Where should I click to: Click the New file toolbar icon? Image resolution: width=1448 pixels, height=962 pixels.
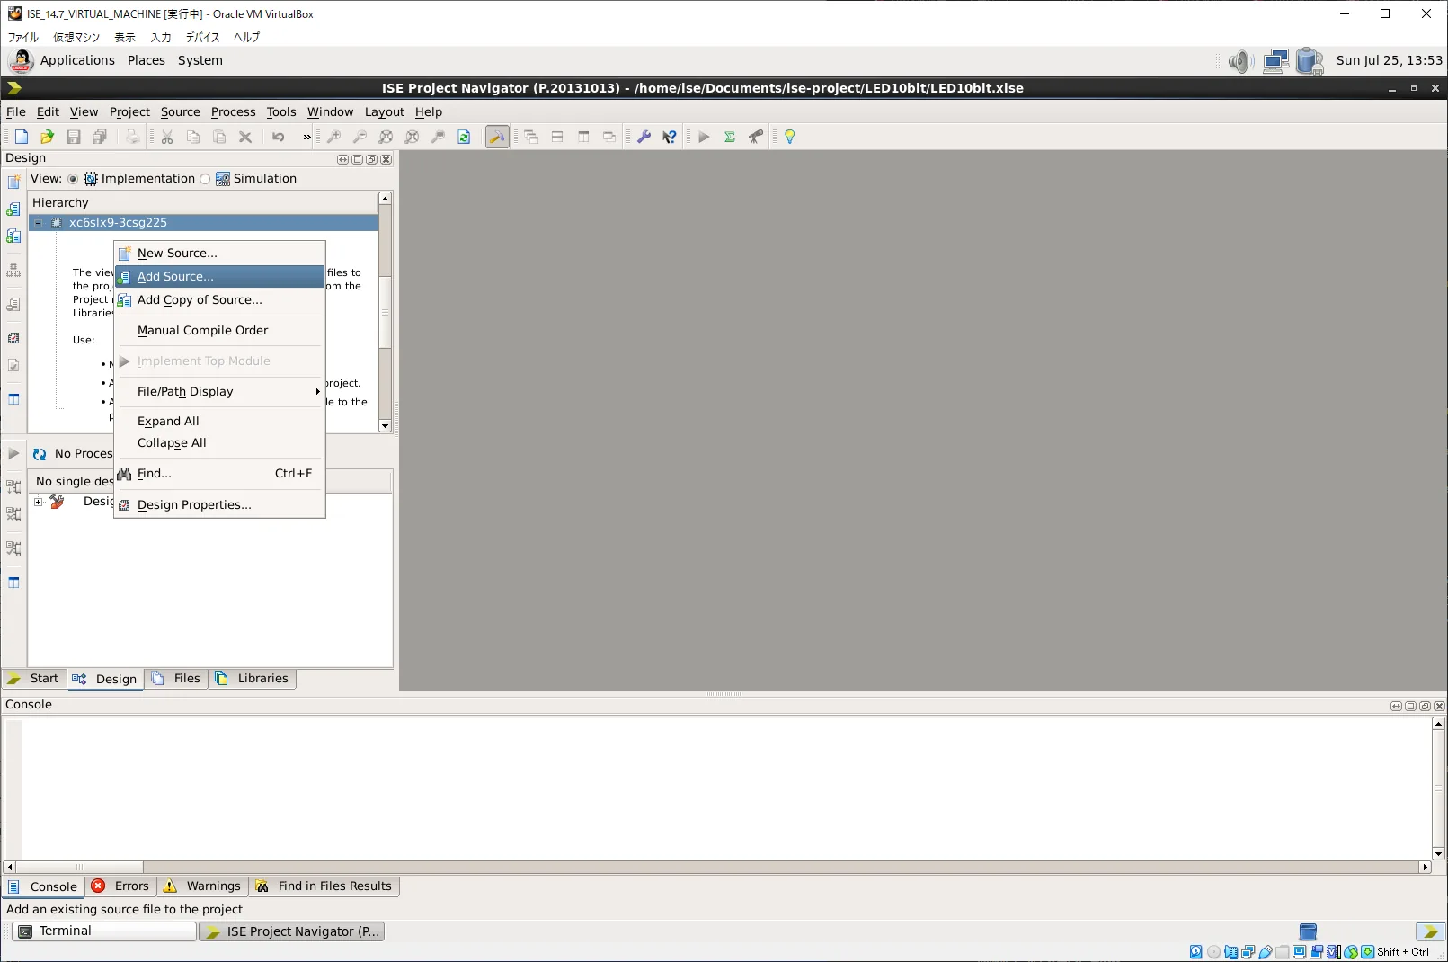(22, 137)
